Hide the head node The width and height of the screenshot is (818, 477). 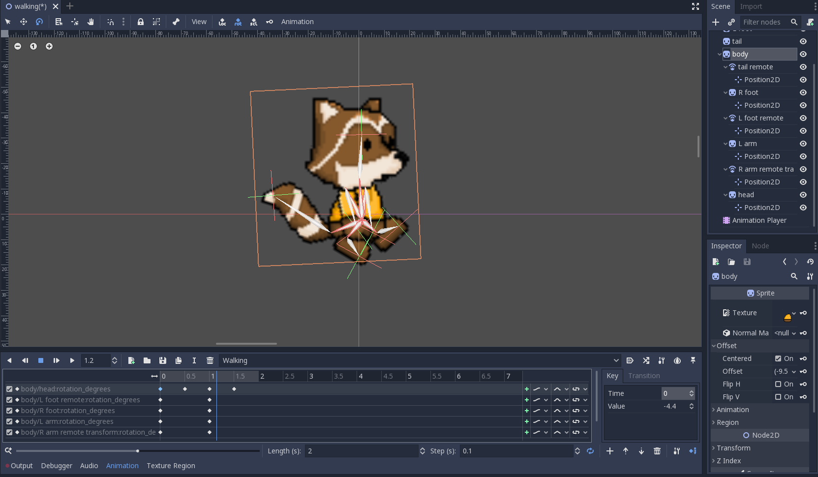click(803, 195)
